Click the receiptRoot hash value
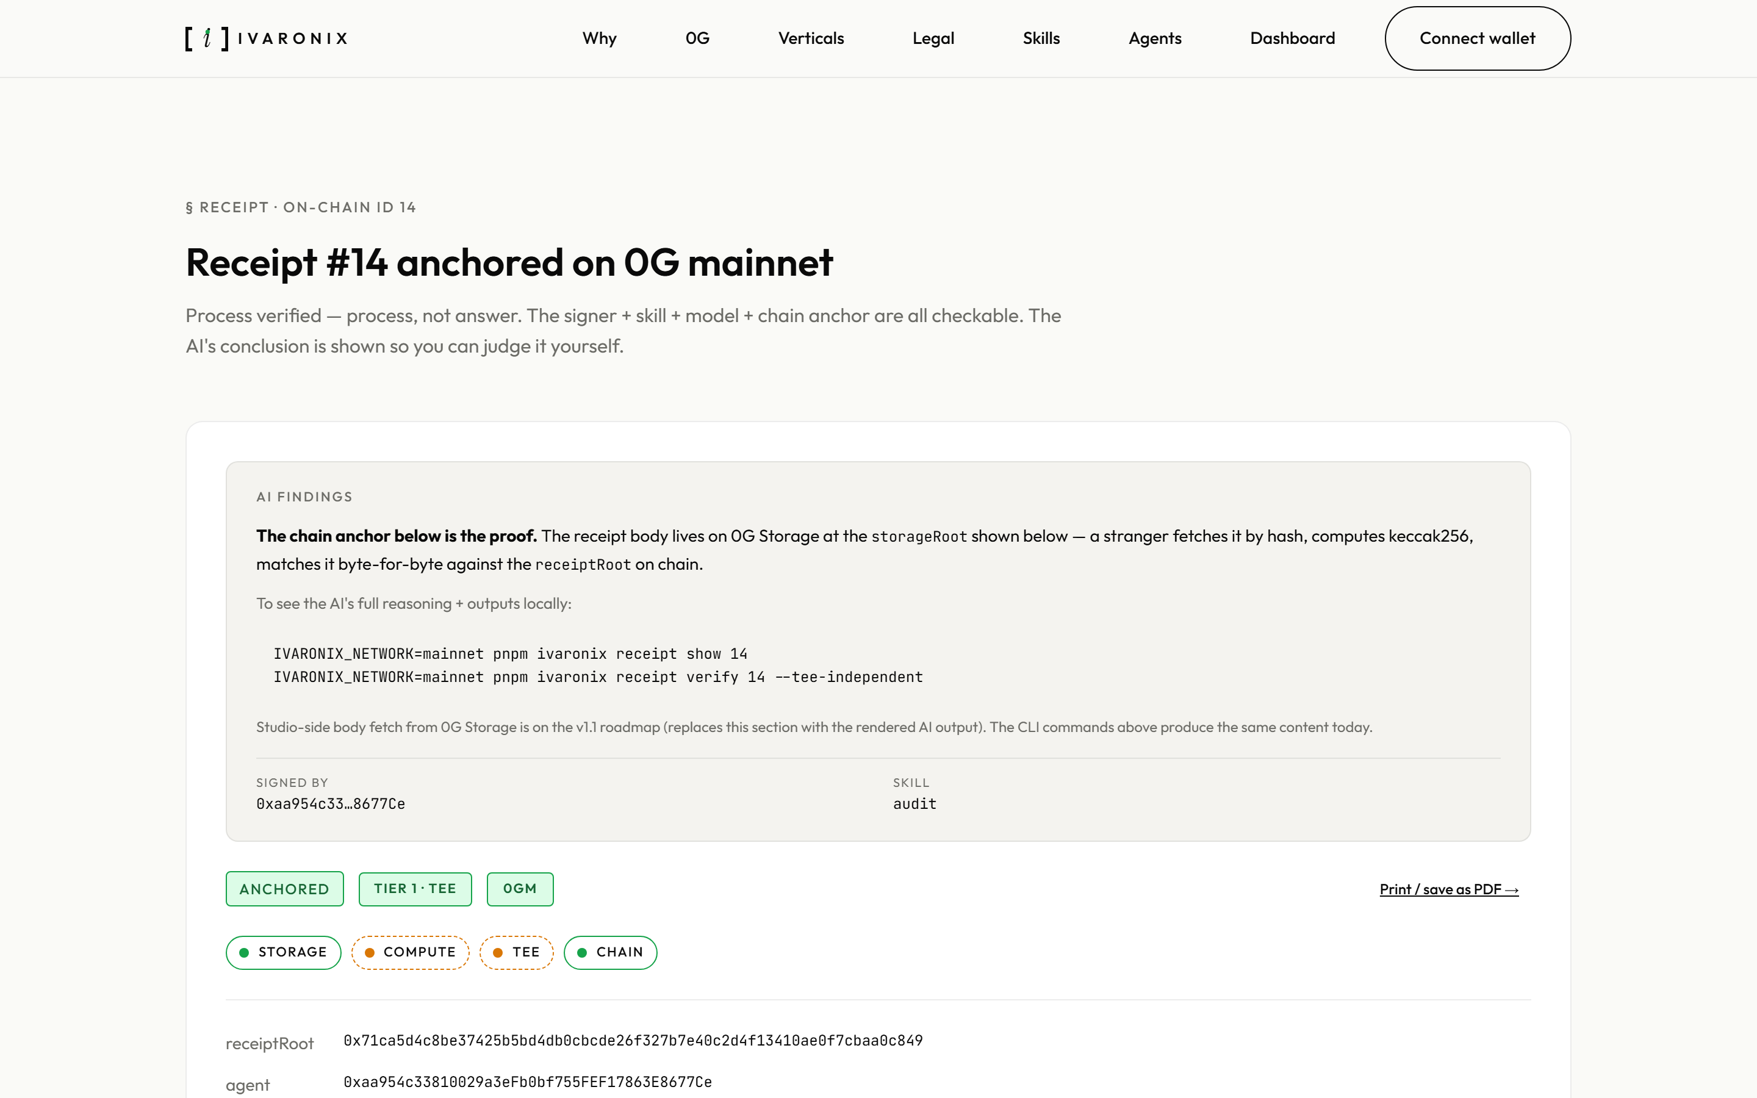Screen dimensions: 1757x1098 point(633,1041)
